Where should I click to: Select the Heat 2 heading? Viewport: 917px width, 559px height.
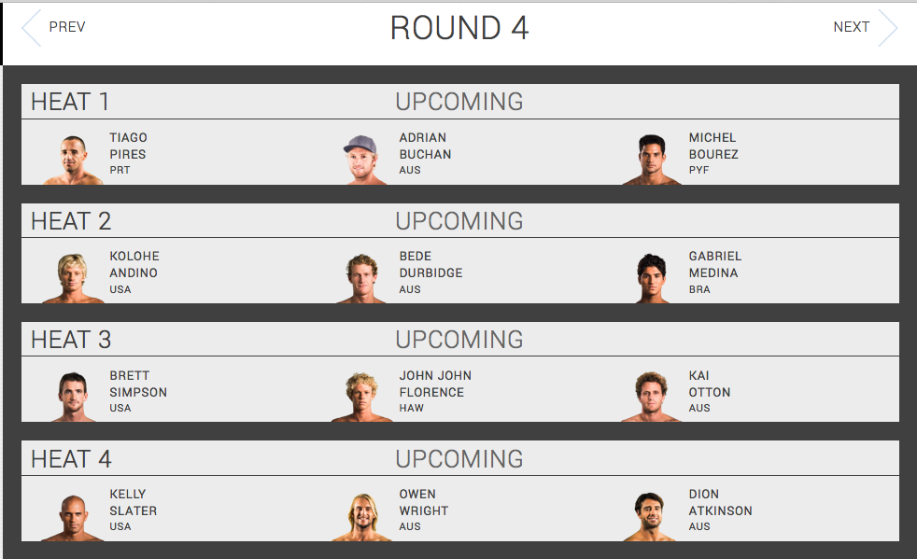(x=71, y=221)
